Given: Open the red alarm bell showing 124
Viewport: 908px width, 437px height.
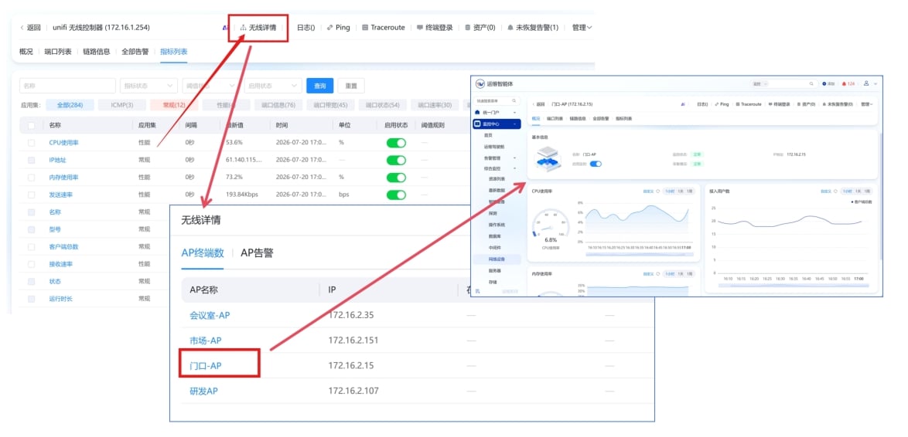Looking at the screenshot, I should point(844,84).
